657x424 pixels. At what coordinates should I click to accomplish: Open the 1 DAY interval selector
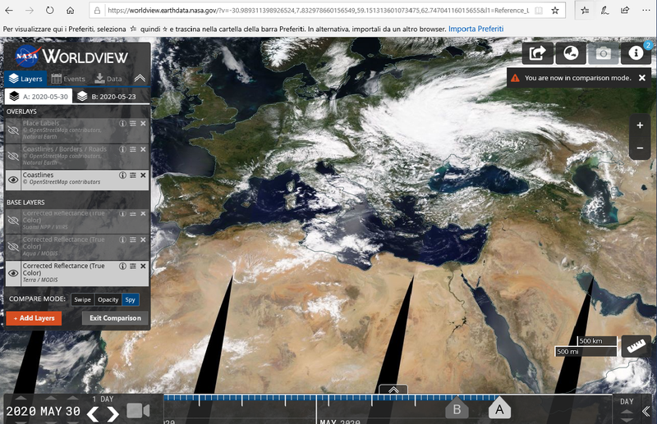[x=103, y=399]
